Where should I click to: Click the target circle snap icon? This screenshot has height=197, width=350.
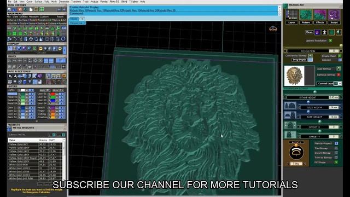pos(40,61)
